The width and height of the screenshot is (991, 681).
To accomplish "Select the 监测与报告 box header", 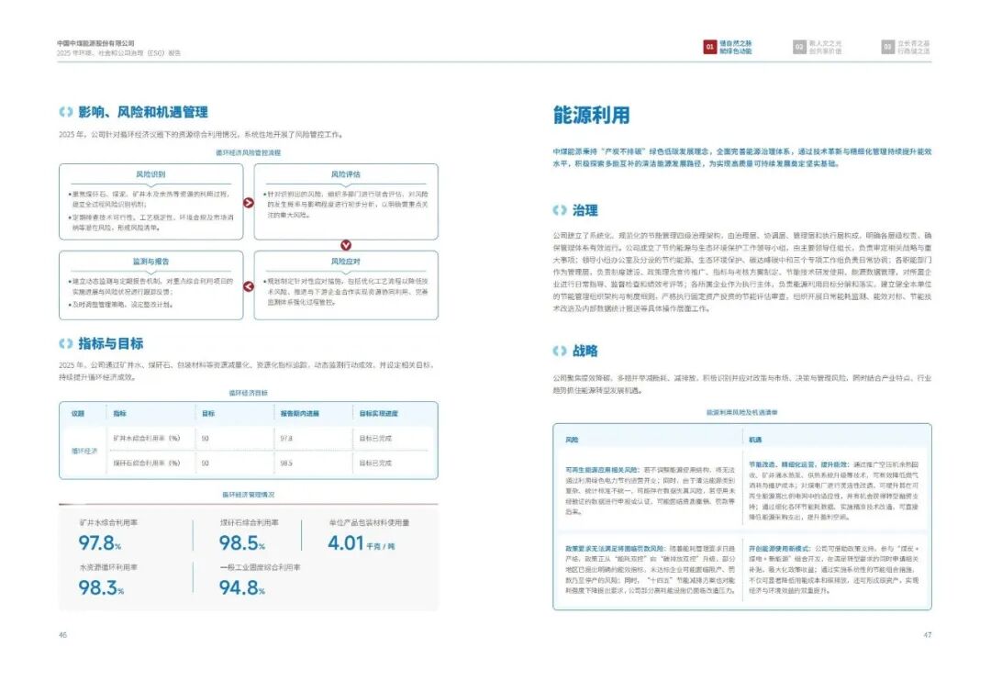I will pyautogui.click(x=150, y=262).
